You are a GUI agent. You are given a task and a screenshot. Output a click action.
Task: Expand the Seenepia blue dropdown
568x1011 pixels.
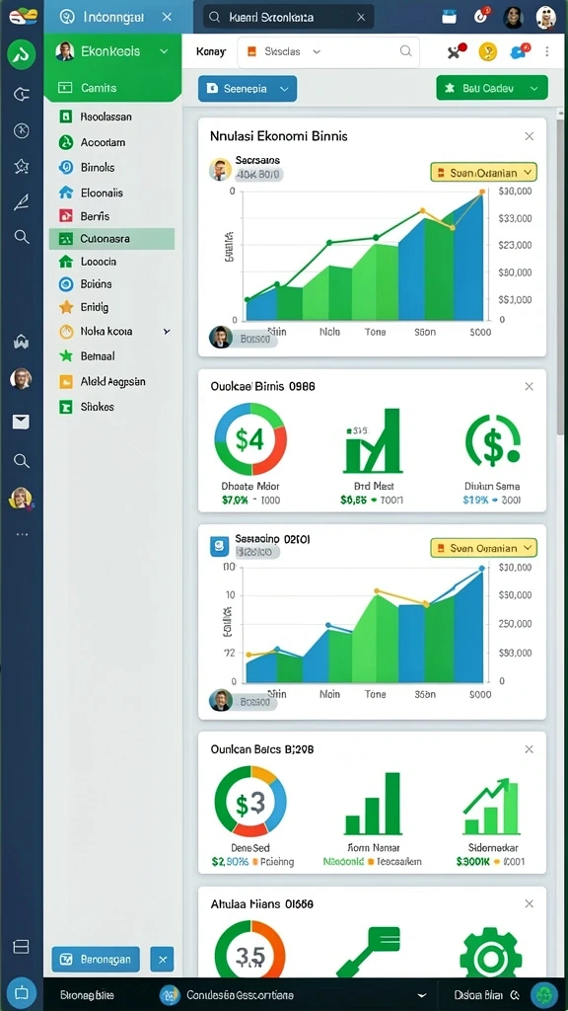[x=248, y=89]
